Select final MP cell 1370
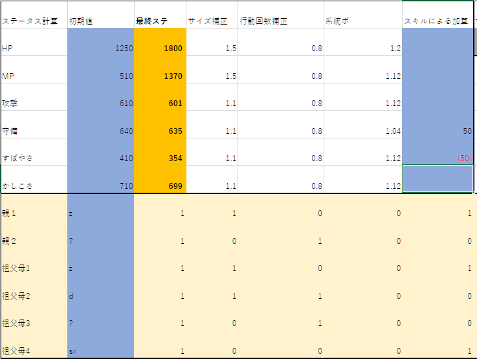The width and height of the screenshot is (477, 359). point(160,69)
